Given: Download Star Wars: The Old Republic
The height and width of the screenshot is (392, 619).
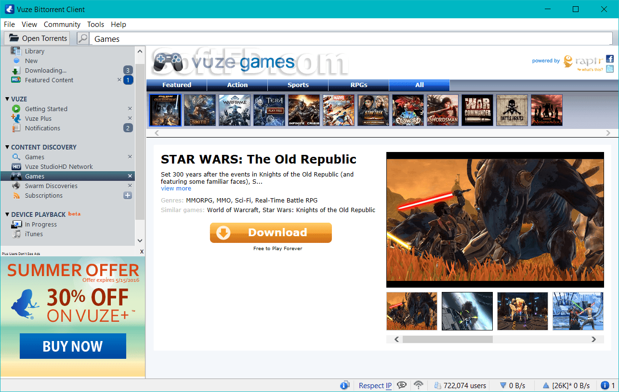Looking at the screenshot, I should point(271,233).
